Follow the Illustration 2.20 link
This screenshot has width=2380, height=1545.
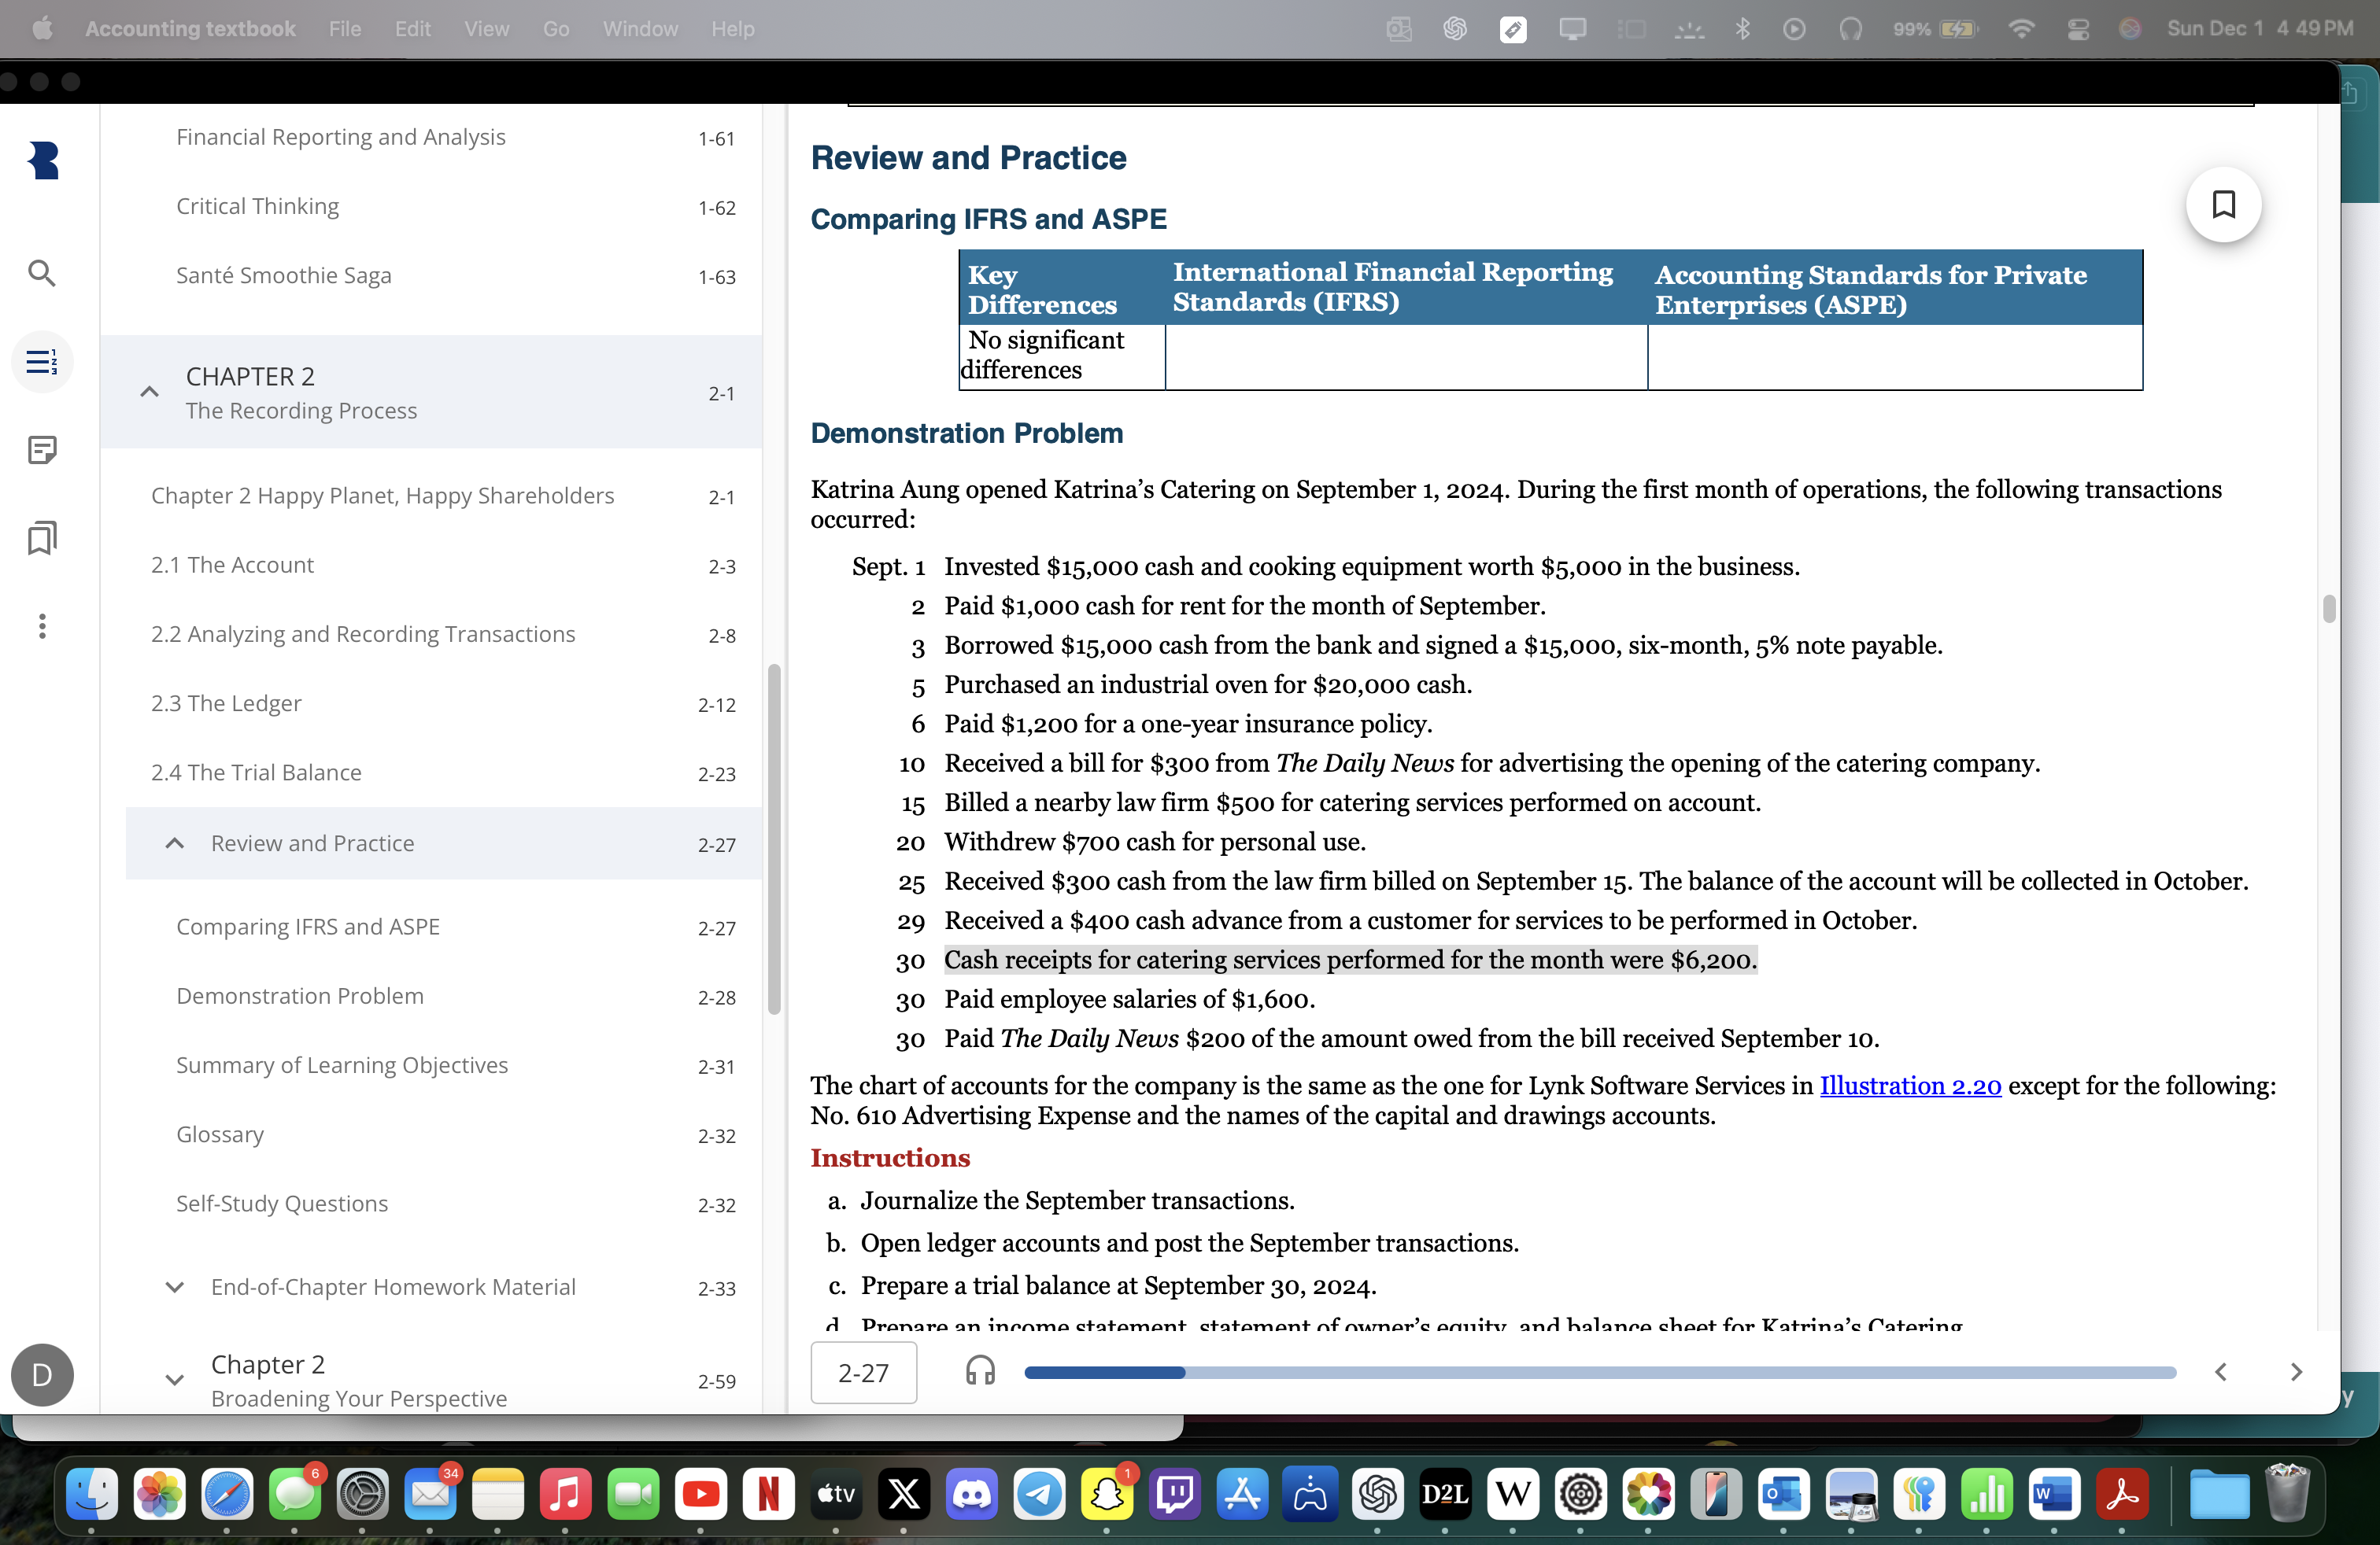point(1909,1086)
